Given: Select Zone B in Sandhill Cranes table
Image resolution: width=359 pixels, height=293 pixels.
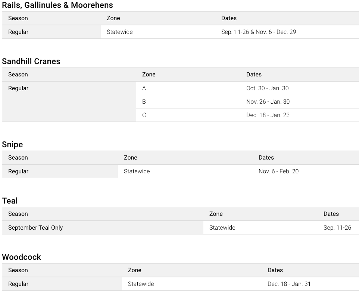Looking at the screenshot, I should (x=144, y=102).
